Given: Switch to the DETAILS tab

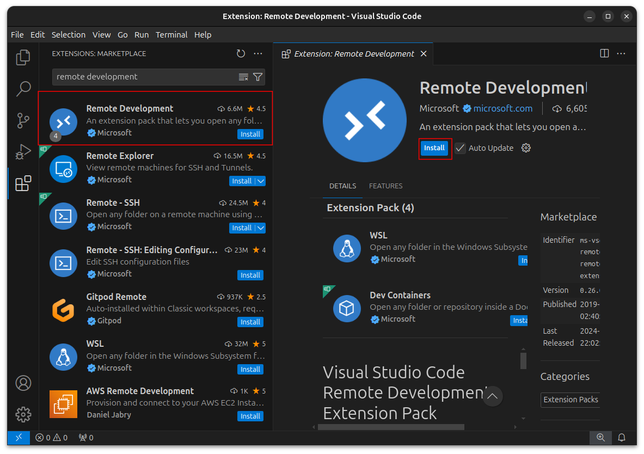Looking at the screenshot, I should point(342,186).
